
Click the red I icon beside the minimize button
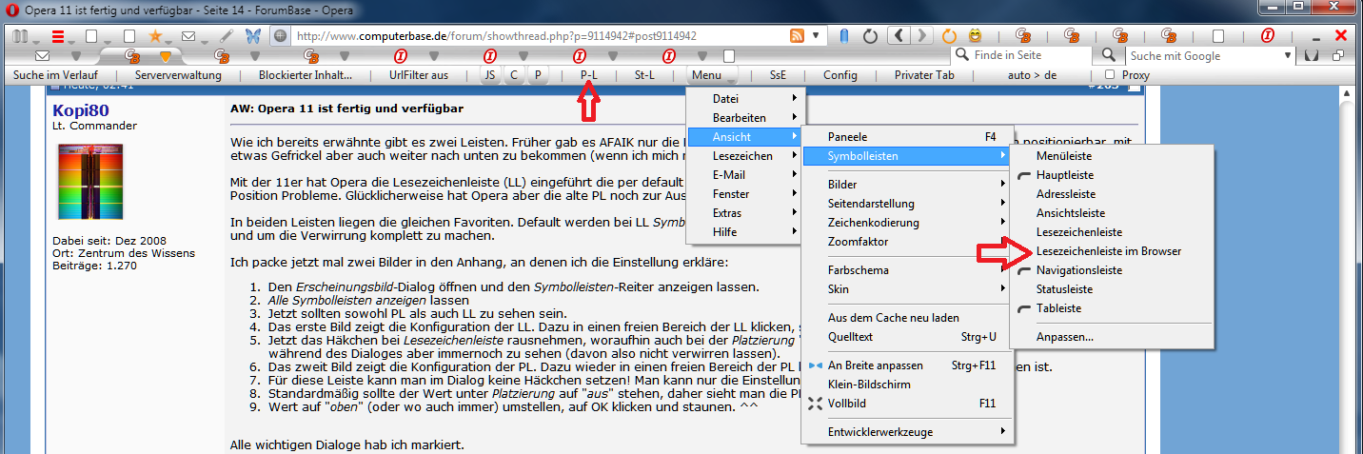1267,36
